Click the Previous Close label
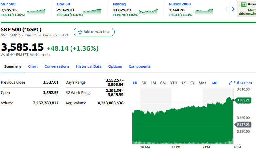The height and width of the screenshot is (151, 256). 13,82
